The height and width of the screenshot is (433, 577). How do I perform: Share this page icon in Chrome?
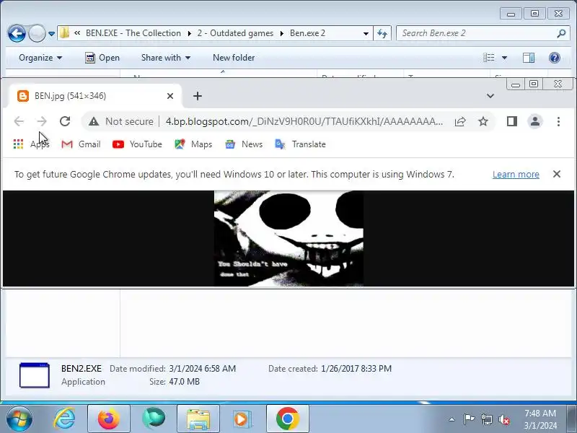click(460, 121)
